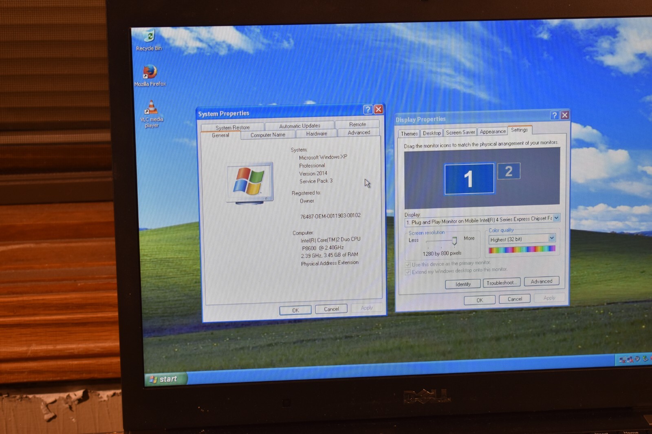
Task: Click OK in System Properties
Action: tap(295, 310)
